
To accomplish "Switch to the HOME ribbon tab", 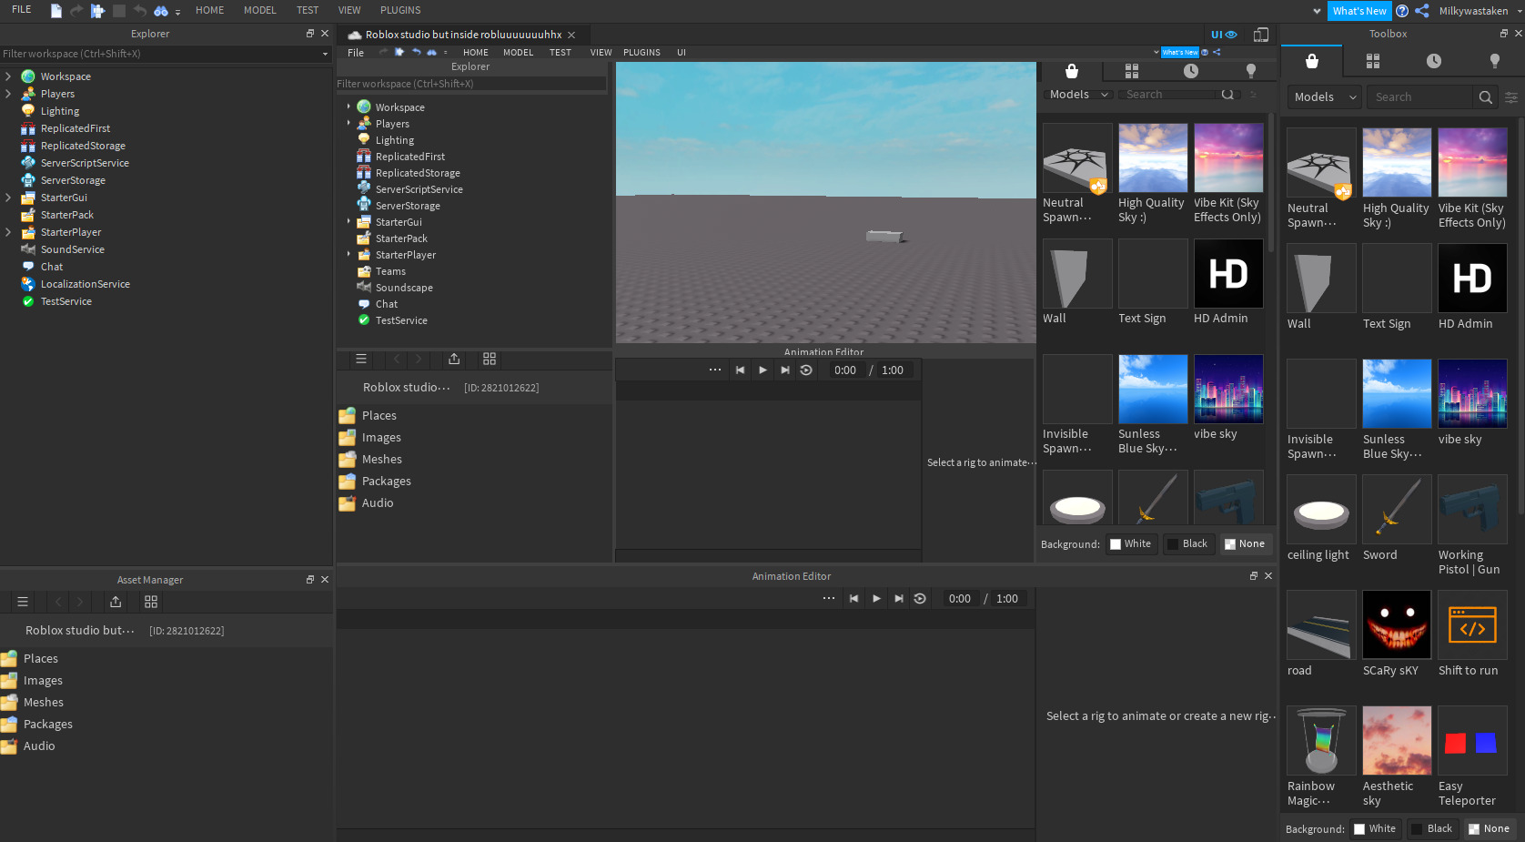I will (x=209, y=10).
